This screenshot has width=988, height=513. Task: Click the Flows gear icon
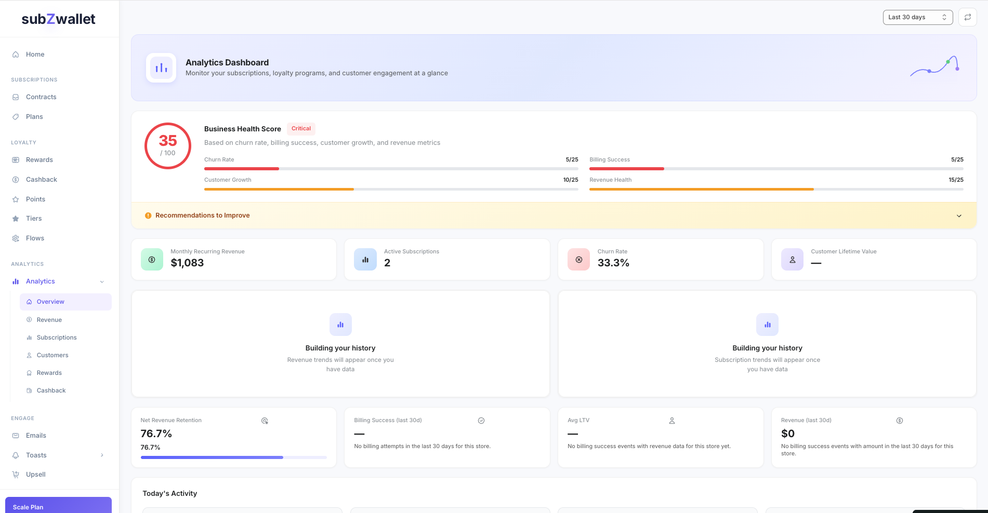click(16, 238)
